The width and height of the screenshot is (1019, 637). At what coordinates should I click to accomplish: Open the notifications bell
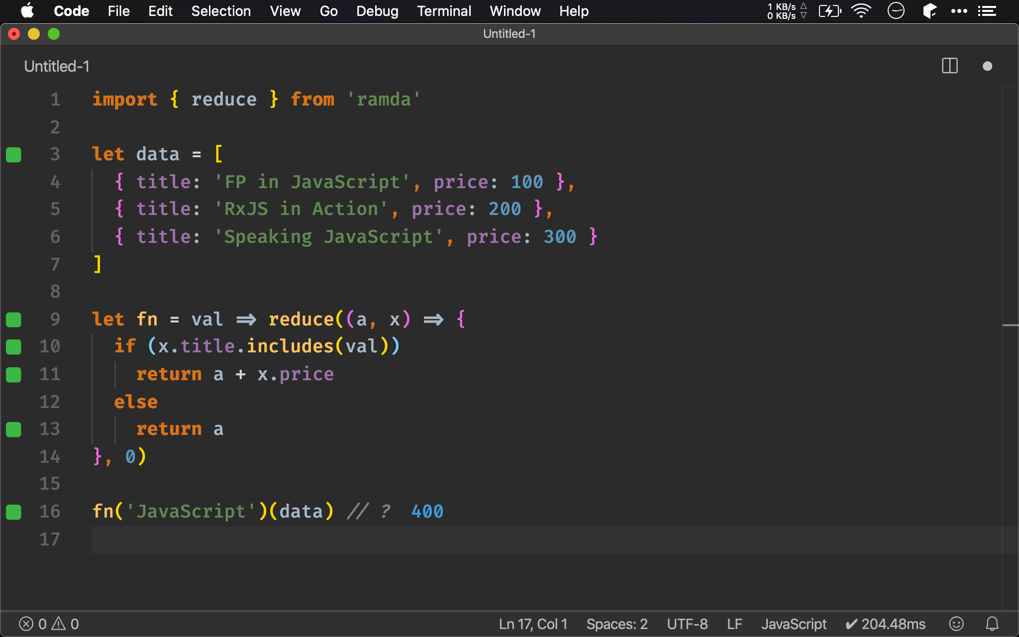point(992,624)
